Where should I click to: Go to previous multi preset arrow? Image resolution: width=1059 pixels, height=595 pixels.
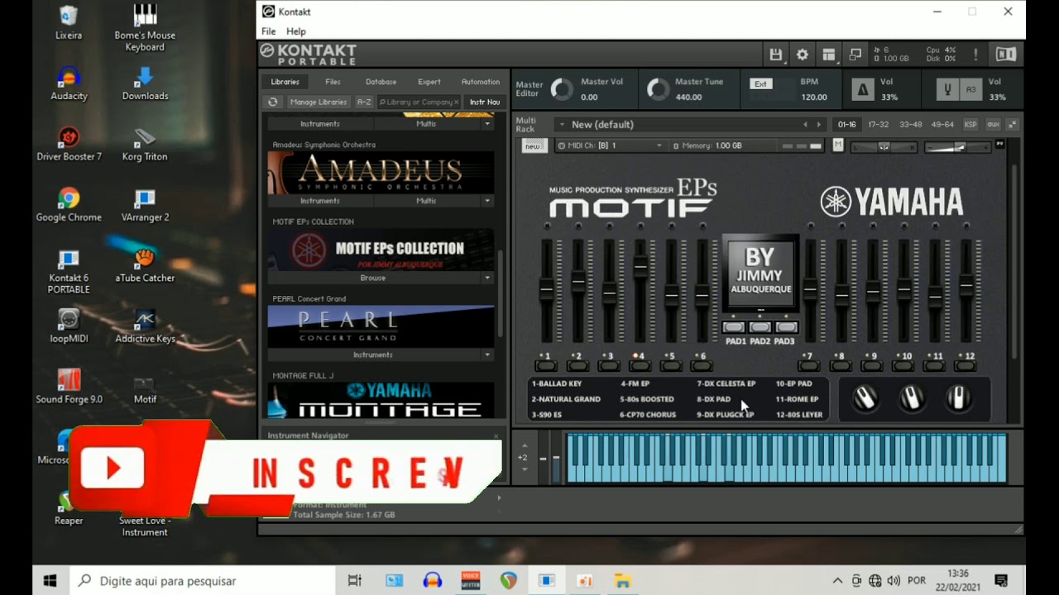[x=805, y=125]
